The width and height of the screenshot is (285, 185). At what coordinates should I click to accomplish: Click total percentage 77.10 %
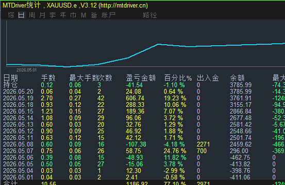175,183
